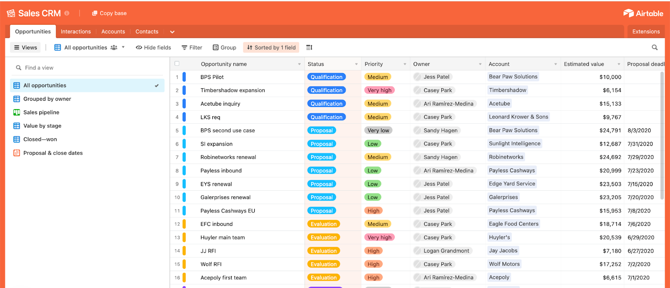
Task: Open Priority column dropdown arrow
Action: 405,64
